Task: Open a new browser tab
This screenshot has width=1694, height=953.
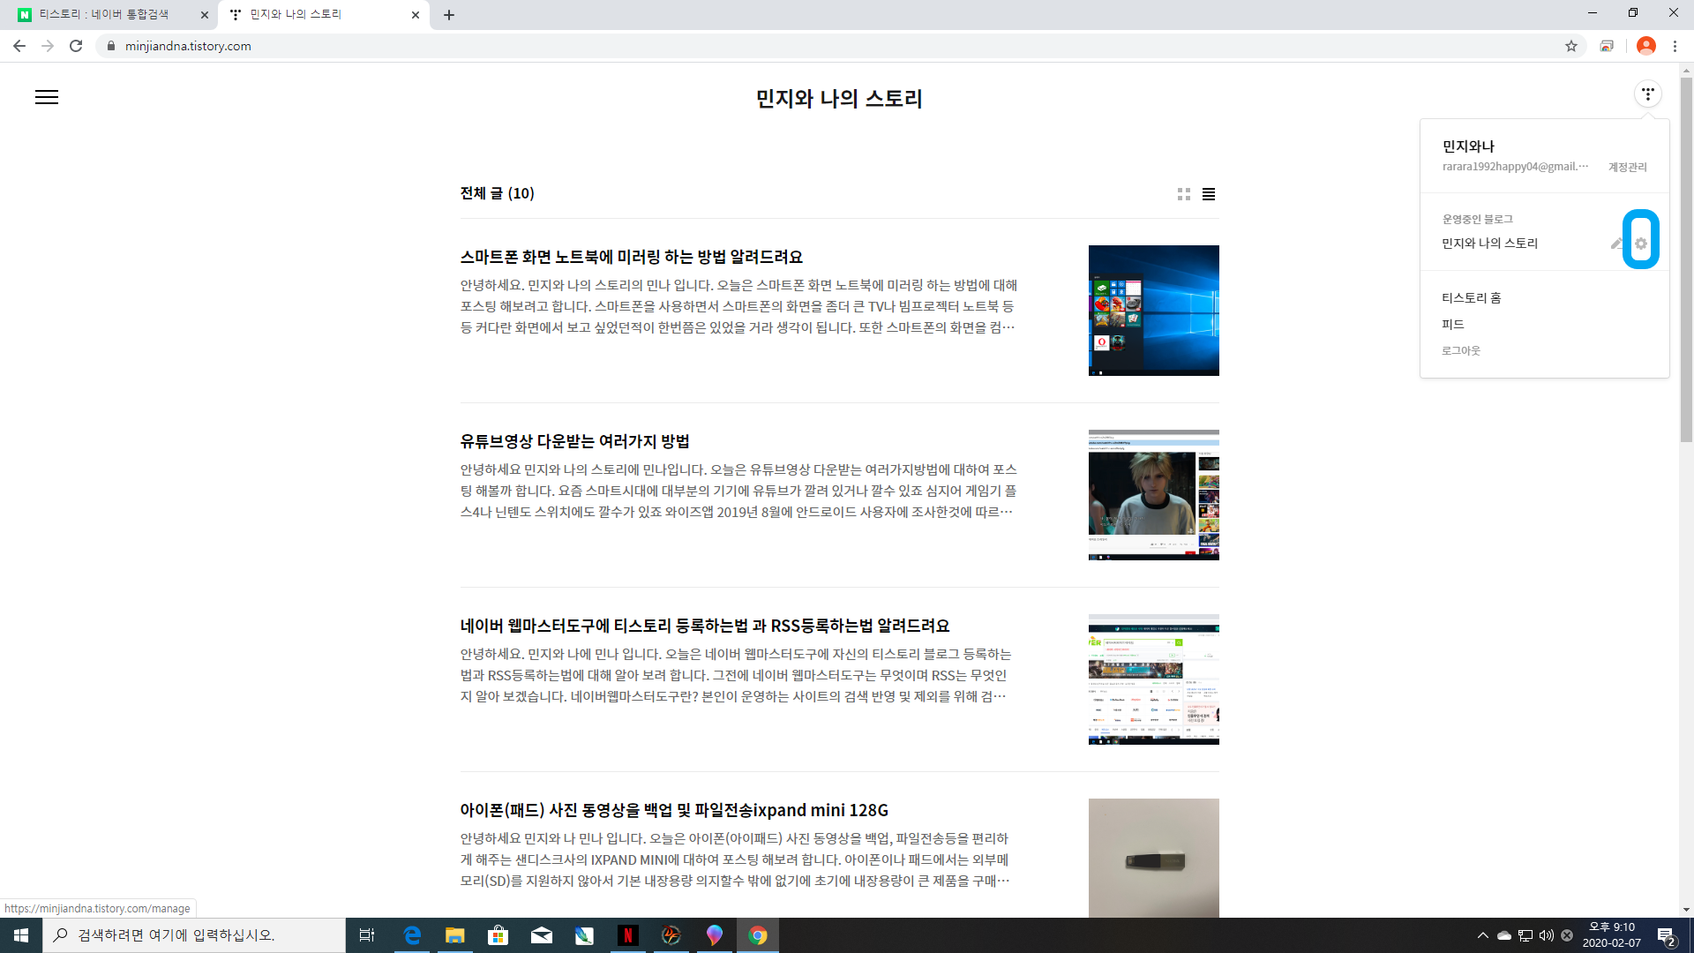Action: point(449,15)
